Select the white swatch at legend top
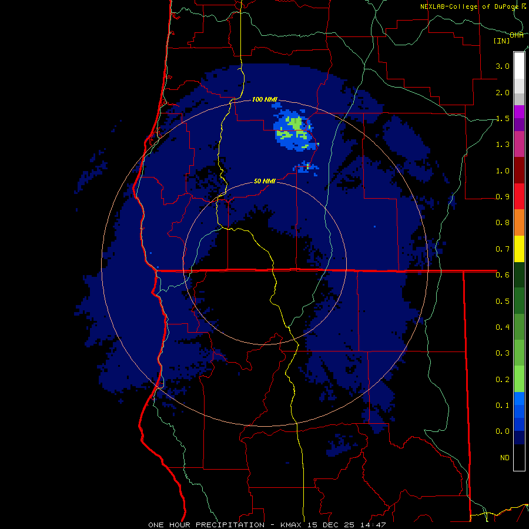 519,66
